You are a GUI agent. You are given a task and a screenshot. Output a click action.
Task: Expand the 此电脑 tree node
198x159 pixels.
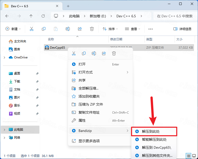(5, 130)
